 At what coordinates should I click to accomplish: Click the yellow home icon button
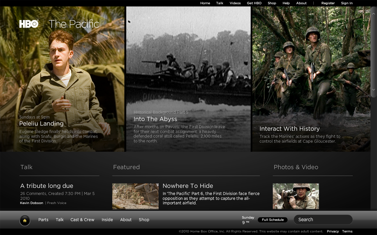pyautogui.click(x=25, y=220)
